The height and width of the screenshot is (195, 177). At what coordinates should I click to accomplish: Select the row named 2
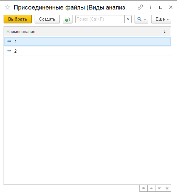(x=88, y=51)
